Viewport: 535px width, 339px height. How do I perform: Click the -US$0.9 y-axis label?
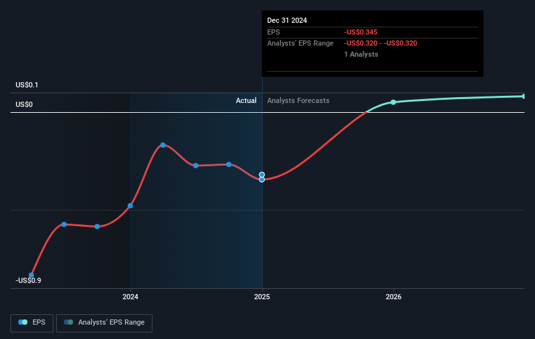(28, 280)
